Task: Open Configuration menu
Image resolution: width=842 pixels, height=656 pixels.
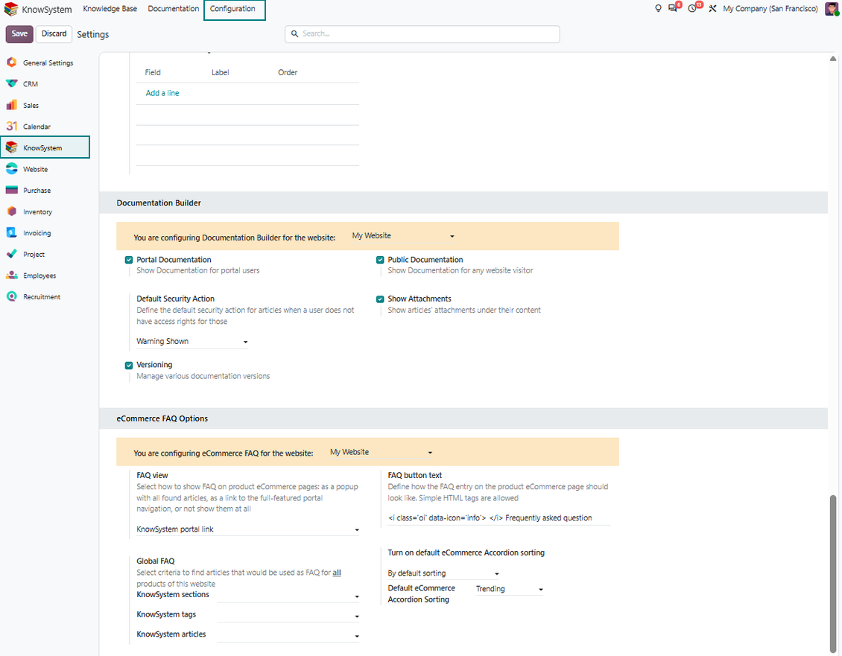Action: (232, 9)
